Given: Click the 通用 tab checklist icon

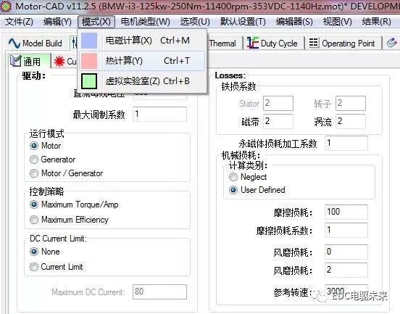Looking at the screenshot, I should (15, 61).
